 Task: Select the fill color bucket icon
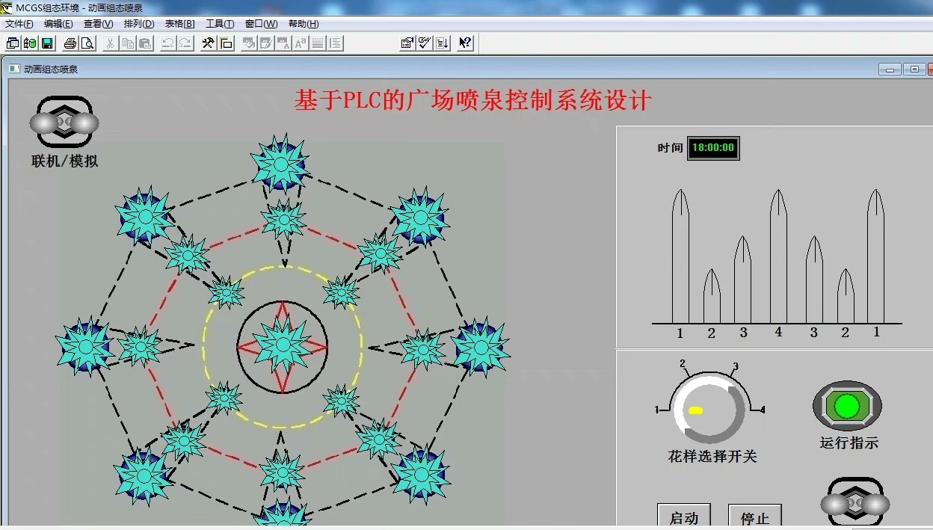[248, 43]
